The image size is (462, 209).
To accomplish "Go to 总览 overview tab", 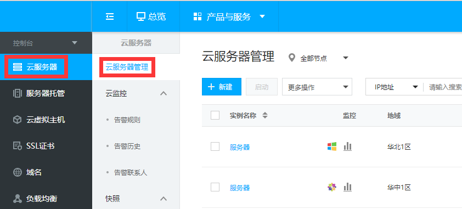I will [151, 17].
